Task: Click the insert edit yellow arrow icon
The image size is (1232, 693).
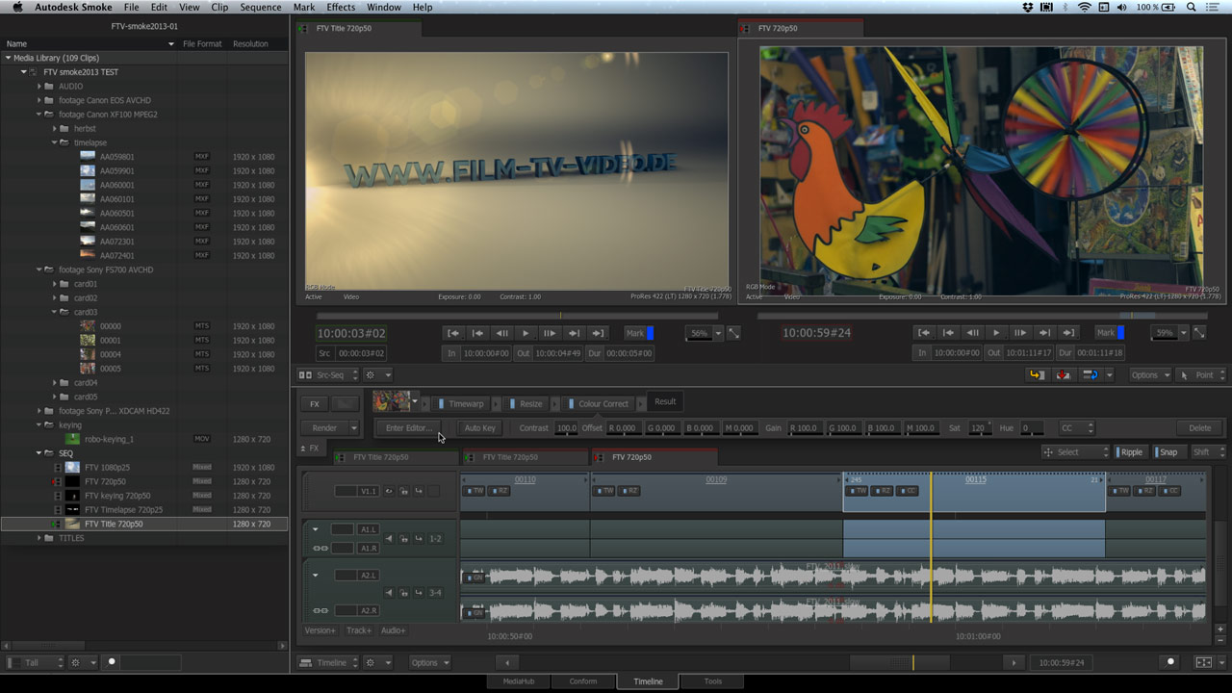Action: coord(1036,375)
